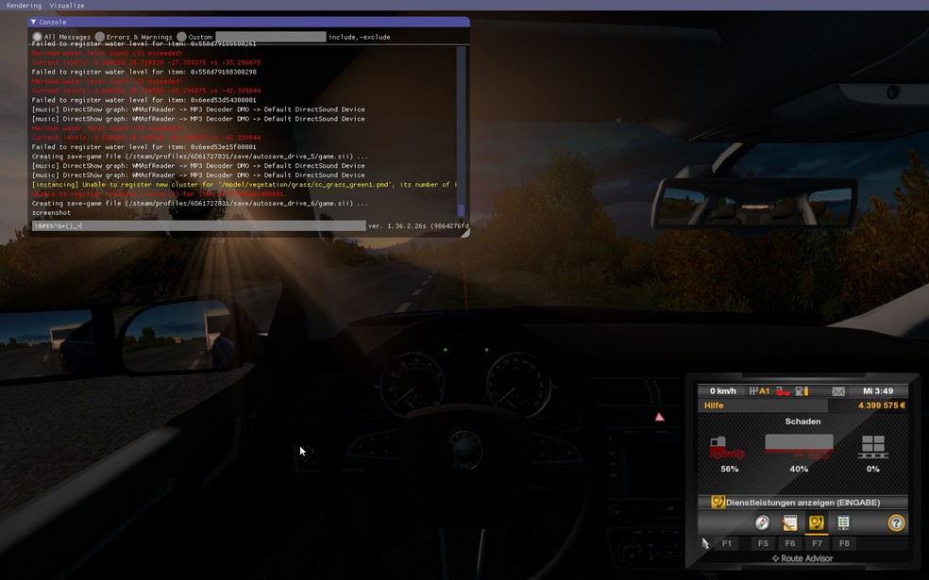
Task: Click the fuel pump indicator icon
Action: coord(802,391)
